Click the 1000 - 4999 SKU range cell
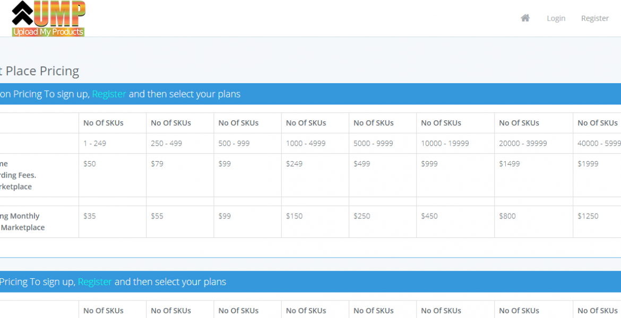This screenshot has height=318, width=621. pos(306,143)
